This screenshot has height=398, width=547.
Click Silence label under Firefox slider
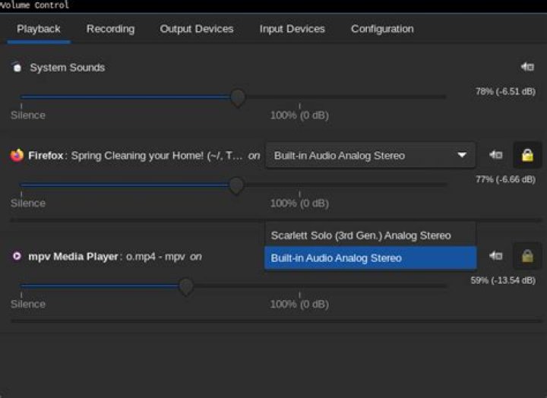tap(28, 203)
